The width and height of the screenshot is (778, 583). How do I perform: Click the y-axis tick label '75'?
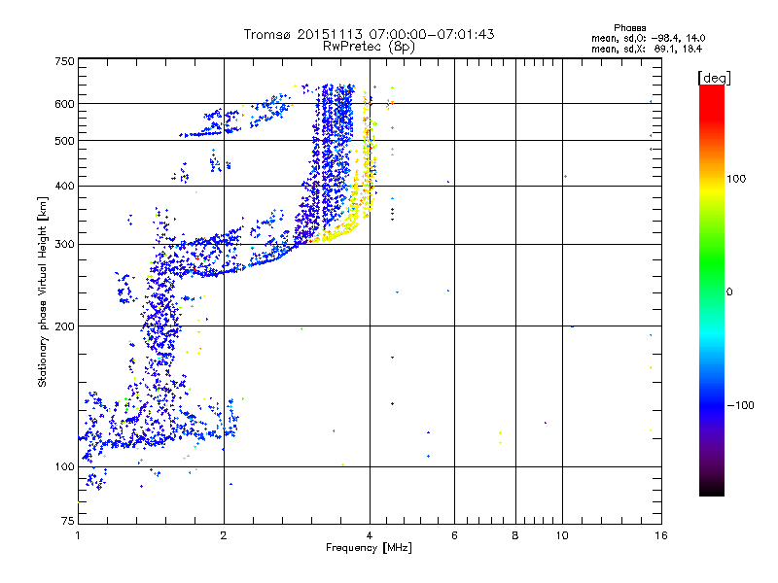coord(68,521)
